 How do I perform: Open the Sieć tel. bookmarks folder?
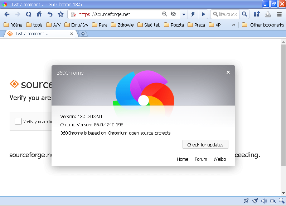pyautogui.click(x=149, y=25)
